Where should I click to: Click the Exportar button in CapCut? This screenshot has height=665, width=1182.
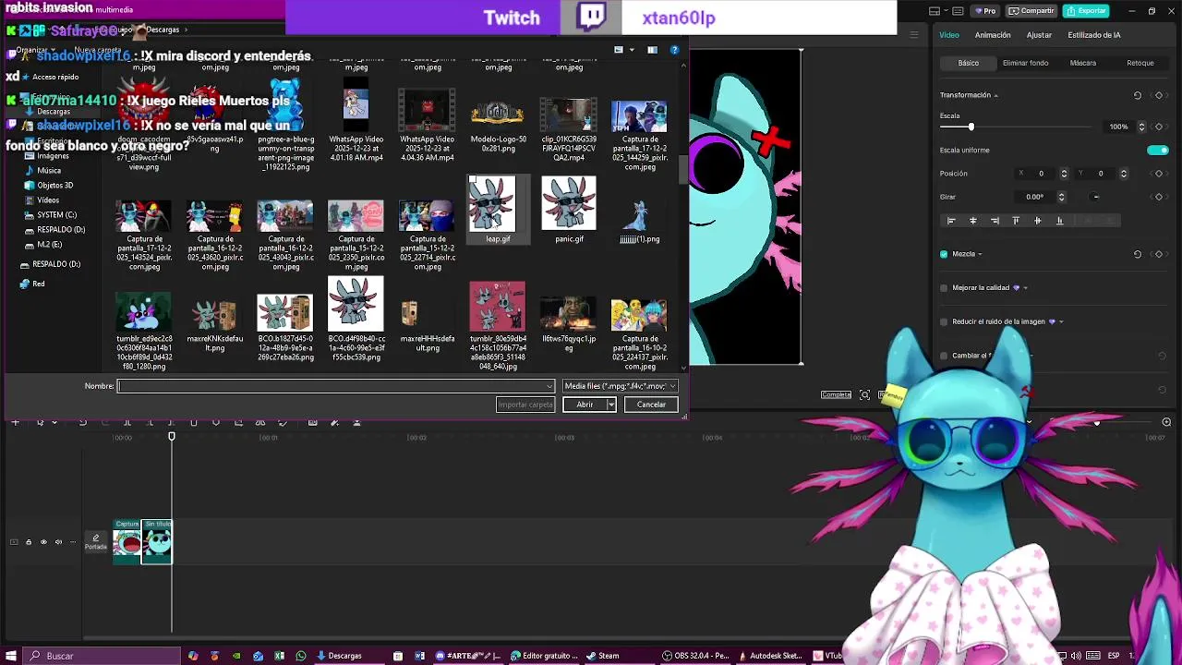tap(1086, 11)
